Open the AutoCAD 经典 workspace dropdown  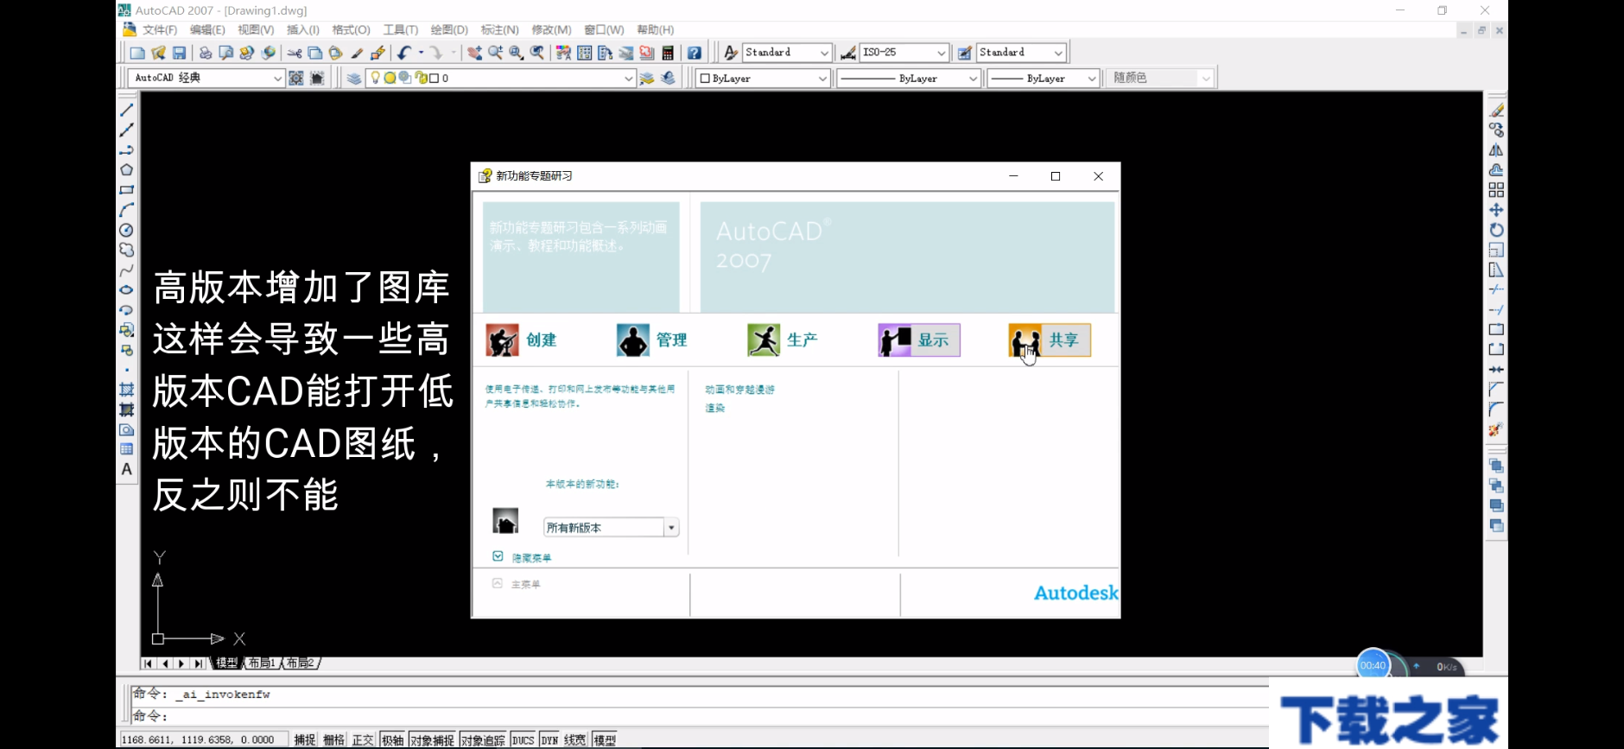click(206, 78)
